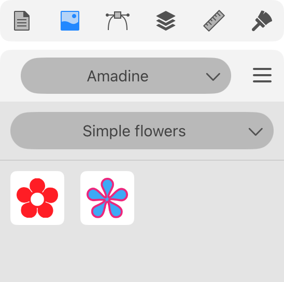This screenshot has height=282, width=284.
Task: Expand the Simple flowers category dropdown
Action: click(142, 131)
